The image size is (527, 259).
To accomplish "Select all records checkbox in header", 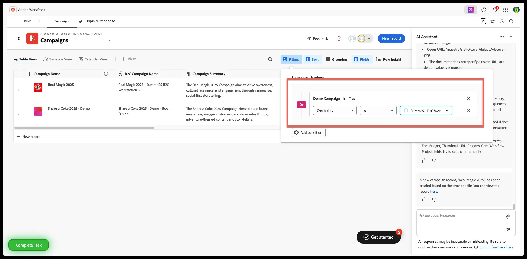I will click(x=20, y=74).
